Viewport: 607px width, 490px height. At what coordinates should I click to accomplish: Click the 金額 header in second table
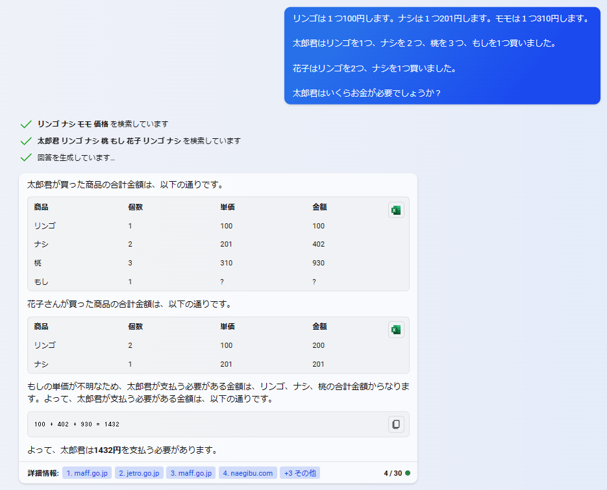tap(319, 326)
